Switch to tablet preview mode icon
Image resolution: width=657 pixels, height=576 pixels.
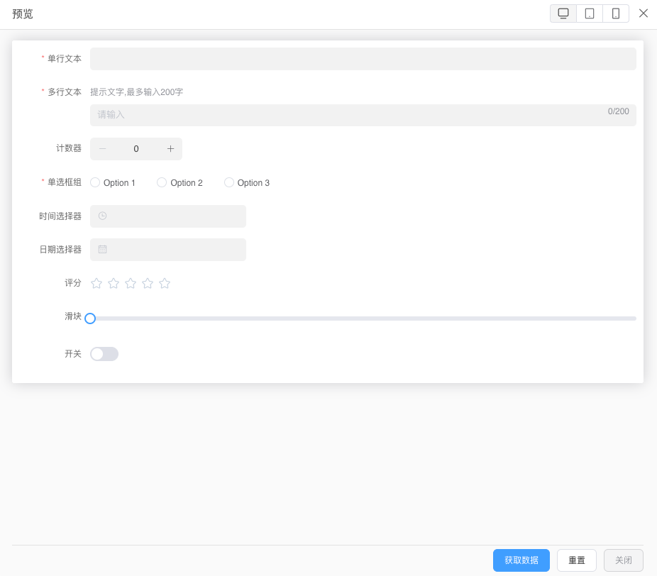point(590,13)
